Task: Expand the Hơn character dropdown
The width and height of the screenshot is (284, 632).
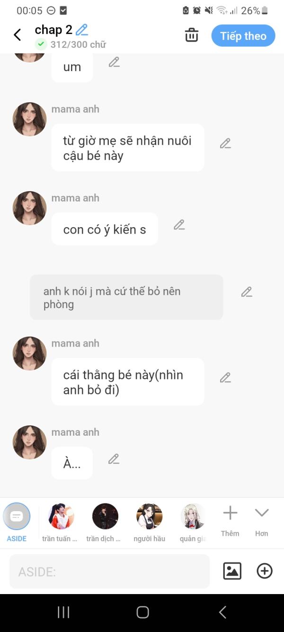Action: point(262,521)
